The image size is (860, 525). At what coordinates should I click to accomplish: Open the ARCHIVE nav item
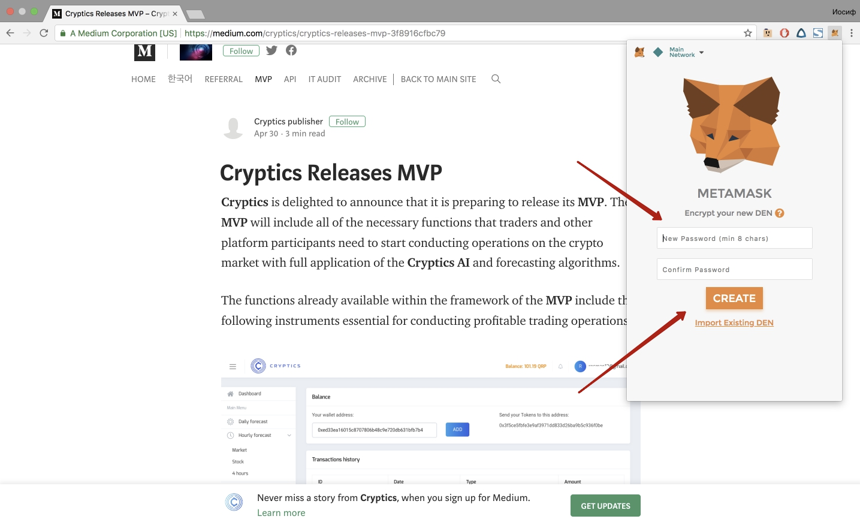(x=370, y=79)
